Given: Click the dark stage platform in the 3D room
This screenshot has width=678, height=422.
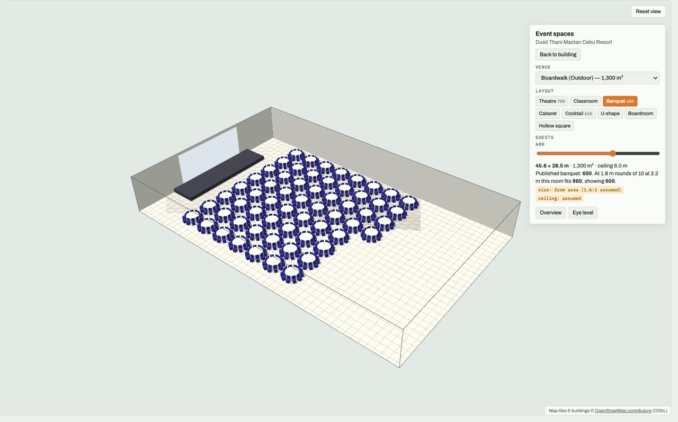Looking at the screenshot, I should [x=218, y=174].
